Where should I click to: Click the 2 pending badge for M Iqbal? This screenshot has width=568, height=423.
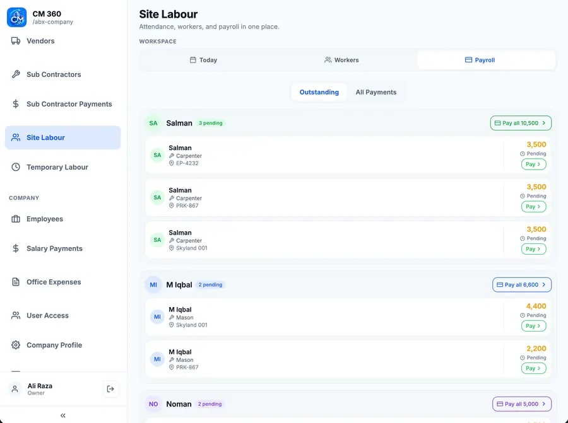pos(210,285)
